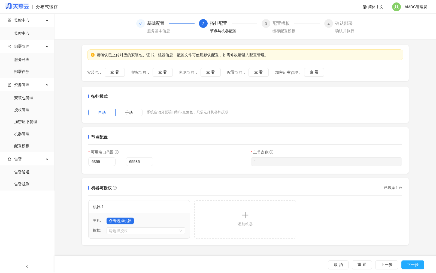The height and width of the screenshot is (273, 436).
Task: Click help icon next to 机器与授权
Action: 115,188
